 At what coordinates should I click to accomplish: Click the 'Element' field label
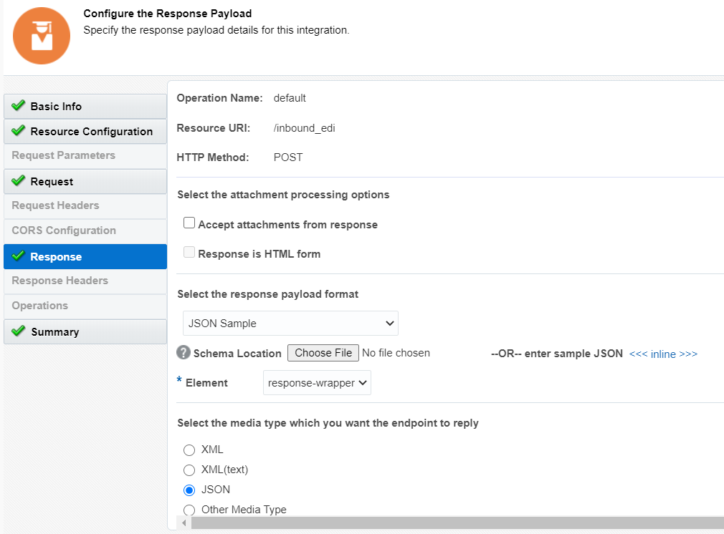click(206, 383)
